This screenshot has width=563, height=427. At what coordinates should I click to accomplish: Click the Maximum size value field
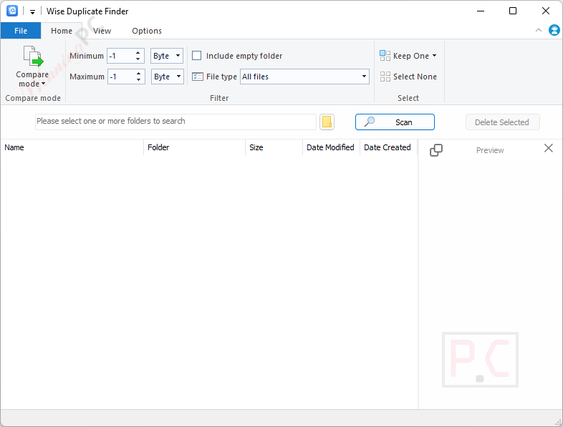(121, 77)
